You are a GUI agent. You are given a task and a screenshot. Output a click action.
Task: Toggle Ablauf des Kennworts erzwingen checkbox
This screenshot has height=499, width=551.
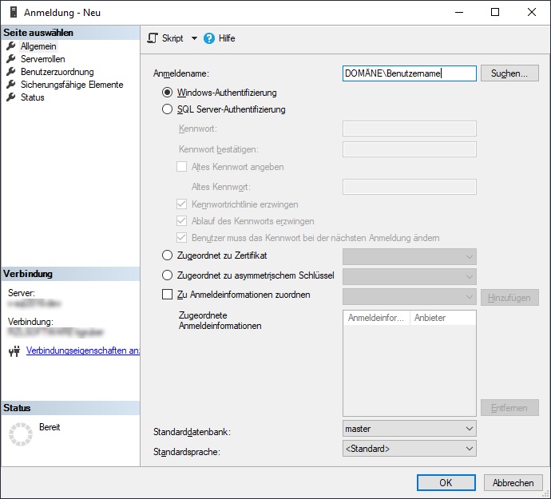point(181,220)
